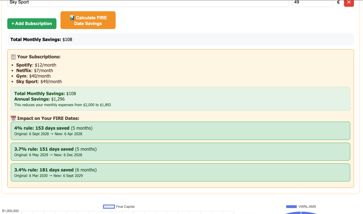The image size is (363, 214).
Task: Click the euro currency symbol
Action: pyautogui.click(x=338, y=2)
